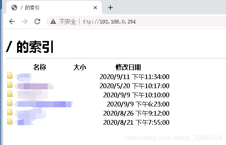
Task: Open the folder icon dated 2020/9/9 下午6:23:00
Action: (10, 103)
